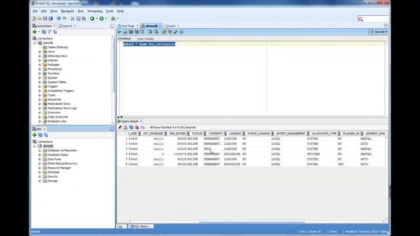This screenshot has height=236, width=420.
Task: Click the Paste icon in main toolbar
Action: [84, 18]
